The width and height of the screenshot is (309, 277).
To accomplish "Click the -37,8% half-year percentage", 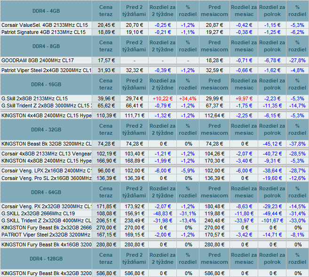I will (297, 144).
